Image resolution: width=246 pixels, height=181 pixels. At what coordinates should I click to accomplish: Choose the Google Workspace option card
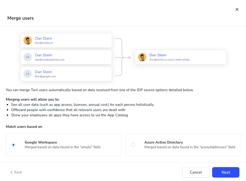point(64,145)
